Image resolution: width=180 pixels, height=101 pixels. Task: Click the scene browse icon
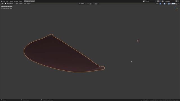[144, 1]
